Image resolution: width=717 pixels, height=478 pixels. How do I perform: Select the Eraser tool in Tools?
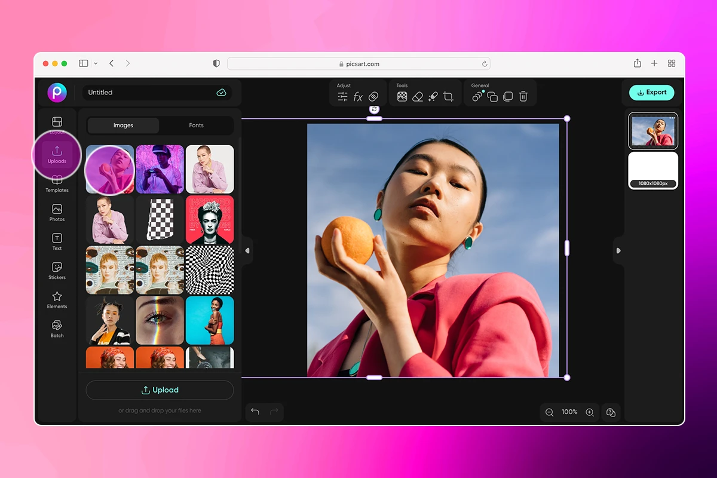click(418, 96)
